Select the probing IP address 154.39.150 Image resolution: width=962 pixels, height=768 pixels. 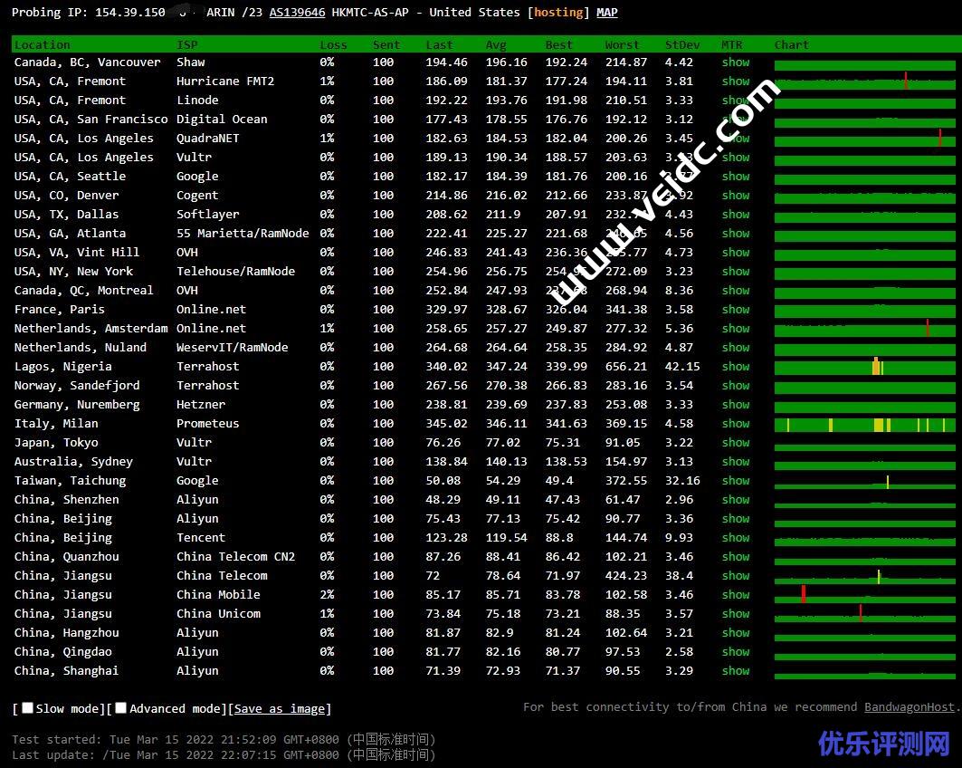tap(130, 13)
